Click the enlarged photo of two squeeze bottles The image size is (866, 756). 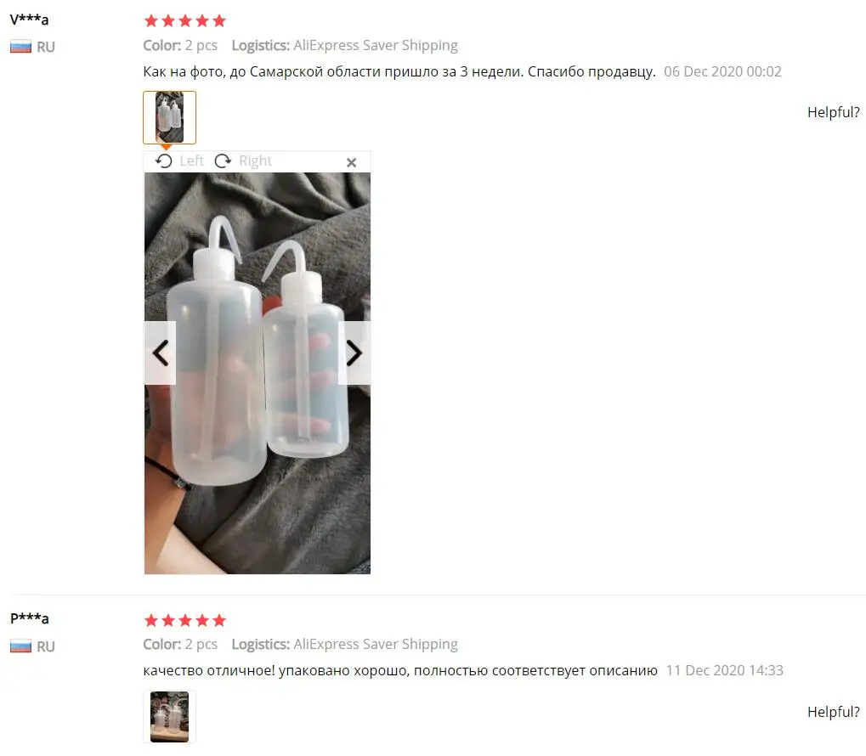(x=258, y=373)
